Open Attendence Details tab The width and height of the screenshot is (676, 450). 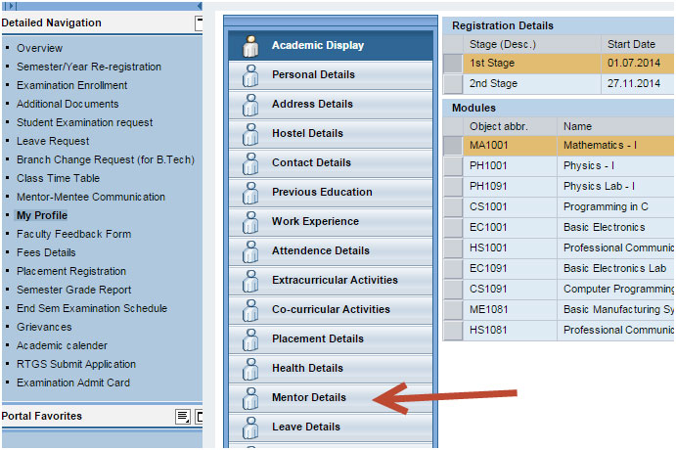tap(320, 251)
